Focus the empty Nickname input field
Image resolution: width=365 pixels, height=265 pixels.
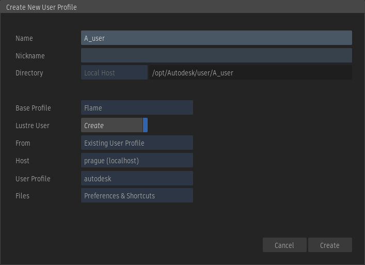click(x=216, y=55)
